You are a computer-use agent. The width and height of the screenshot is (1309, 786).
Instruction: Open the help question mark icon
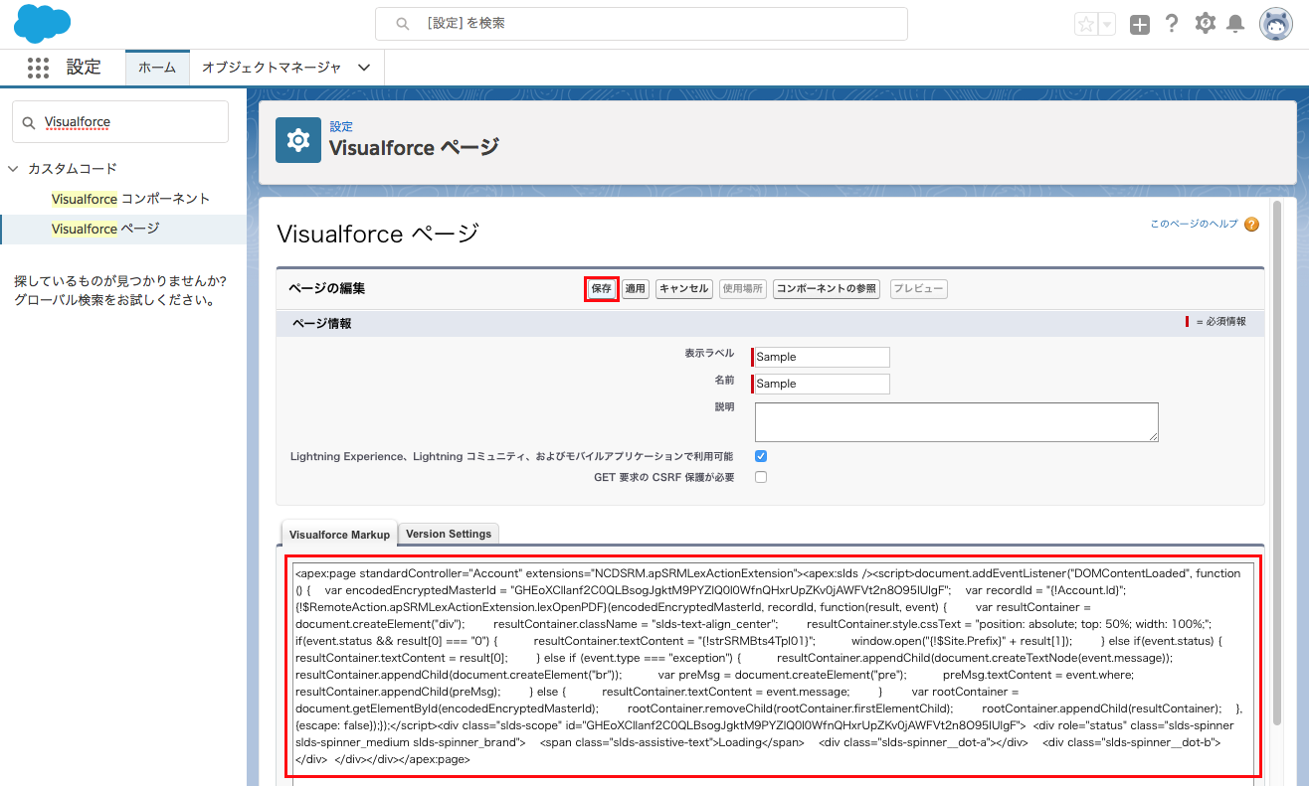pyautogui.click(x=1172, y=24)
